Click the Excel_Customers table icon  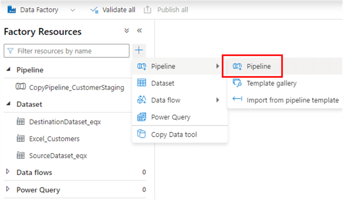21,138
